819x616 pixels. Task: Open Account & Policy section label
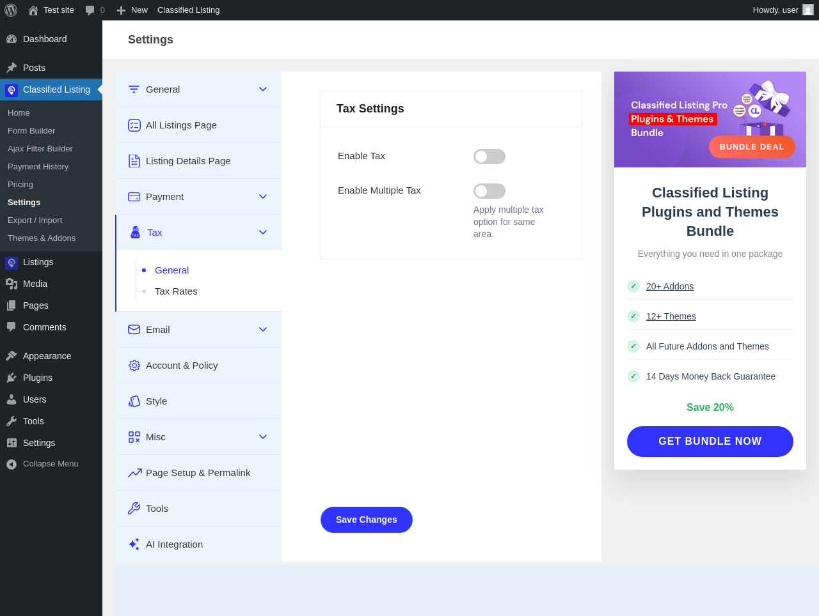point(182,366)
